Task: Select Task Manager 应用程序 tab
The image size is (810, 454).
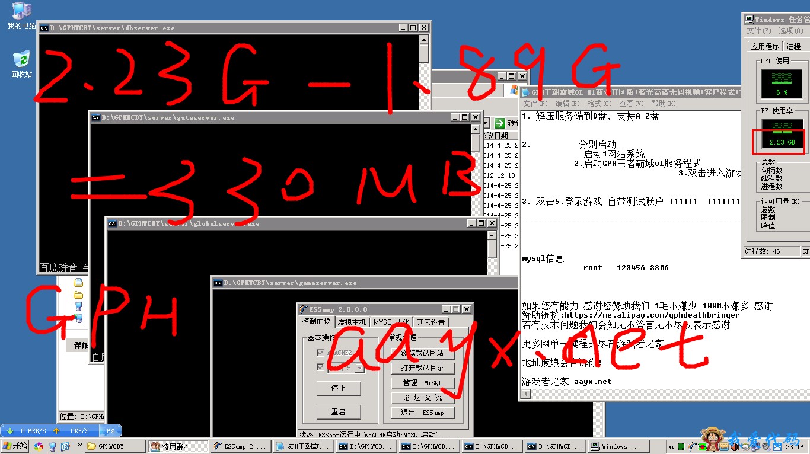Action: (765, 46)
